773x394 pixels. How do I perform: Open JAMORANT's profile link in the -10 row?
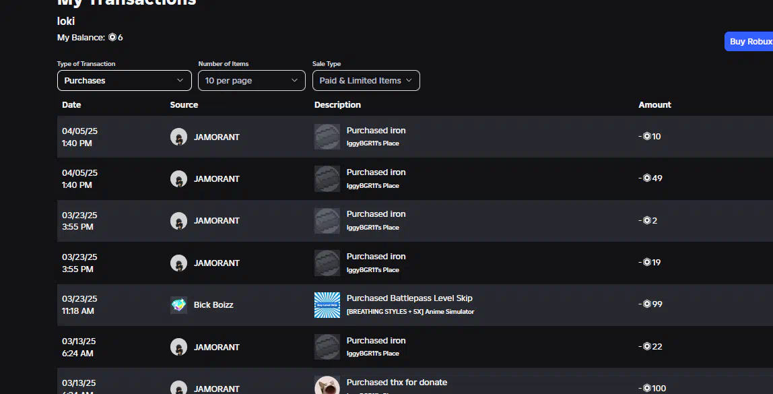pyautogui.click(x=216, y=137)
